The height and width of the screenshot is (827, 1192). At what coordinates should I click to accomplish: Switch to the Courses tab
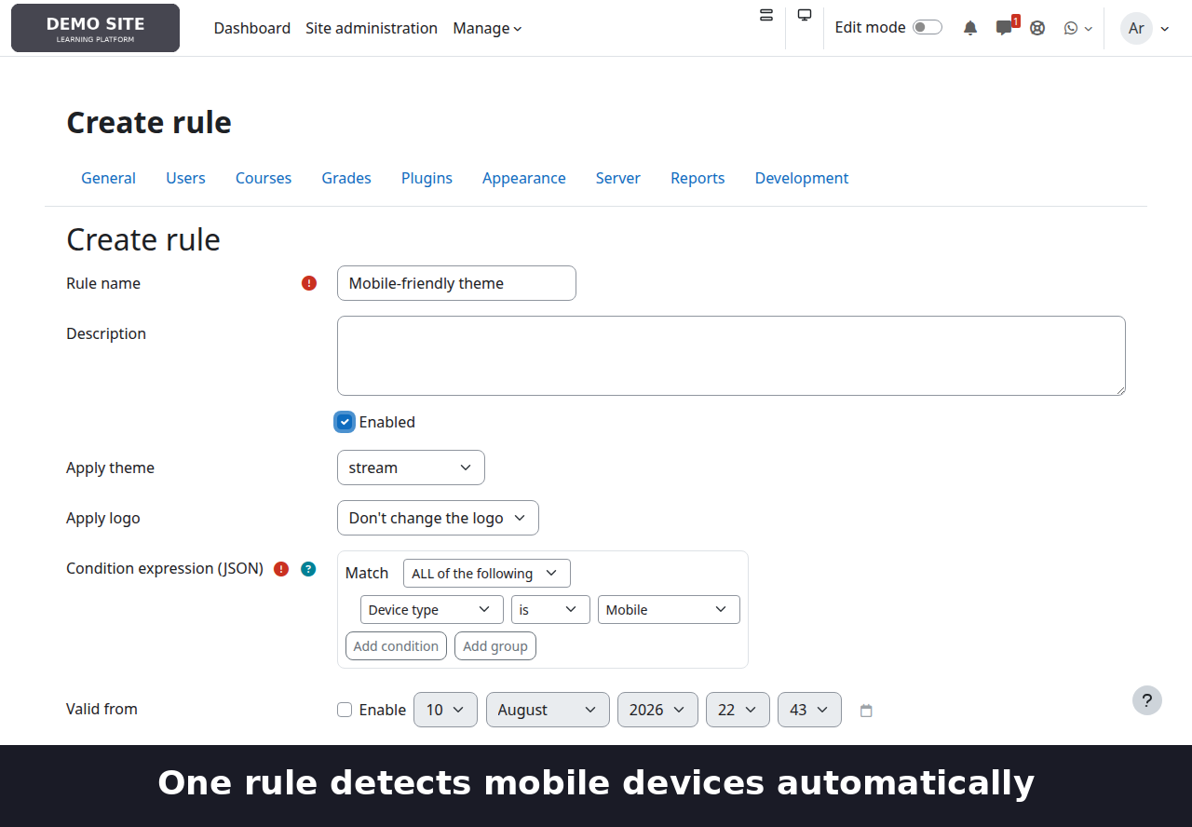264,178
